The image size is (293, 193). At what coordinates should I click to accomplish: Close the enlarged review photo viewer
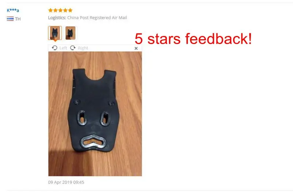click(136, 48)
